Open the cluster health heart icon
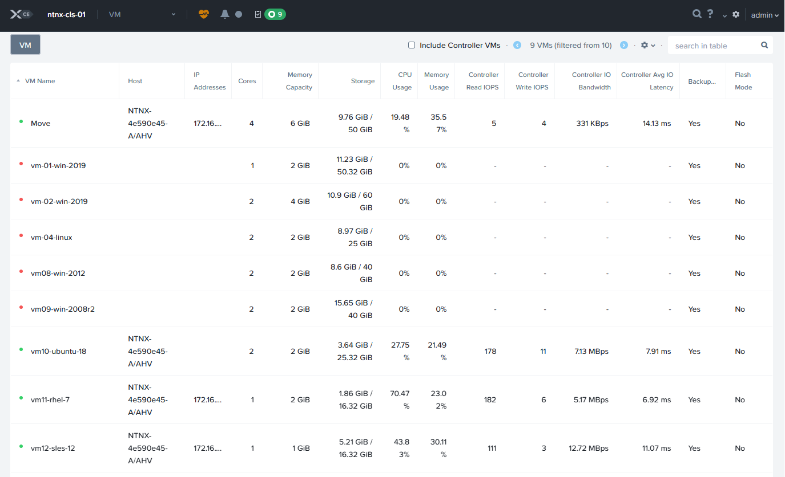 coord(204,14)
